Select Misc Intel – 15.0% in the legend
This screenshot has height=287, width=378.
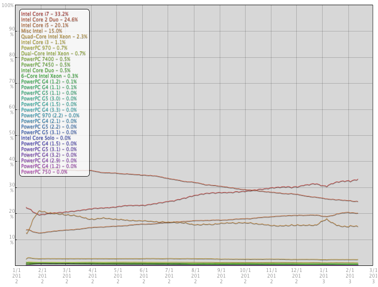41,31
